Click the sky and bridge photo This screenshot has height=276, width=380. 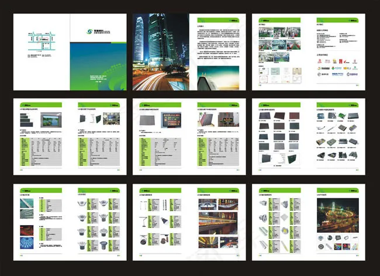[x=218, y=76]
